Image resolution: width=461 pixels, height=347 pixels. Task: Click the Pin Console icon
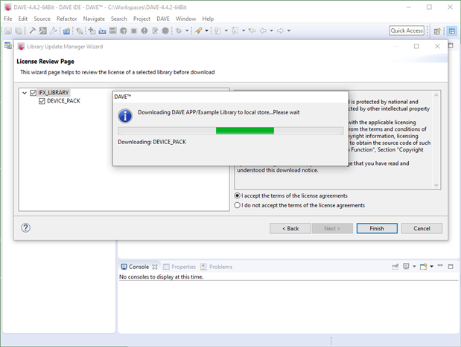click(x=395, y=267)
